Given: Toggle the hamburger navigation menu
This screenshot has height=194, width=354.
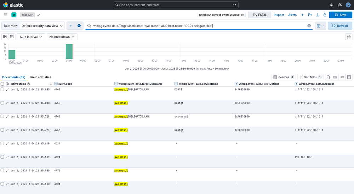Looking at the screenshot, I should (x=6, y=15).
